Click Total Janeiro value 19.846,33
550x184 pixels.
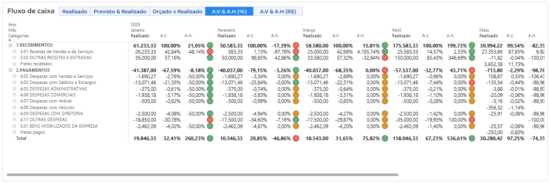pyautogui.click(x=145, y=138)
